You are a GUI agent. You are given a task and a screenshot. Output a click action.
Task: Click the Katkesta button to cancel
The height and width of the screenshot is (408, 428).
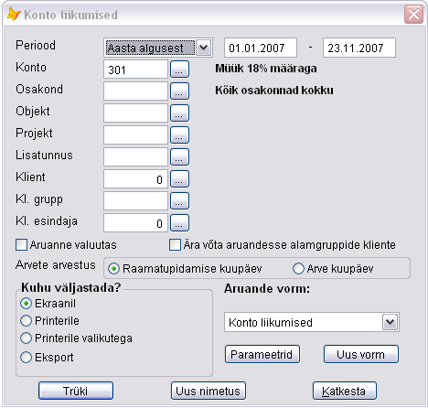[x=345, y=391]
